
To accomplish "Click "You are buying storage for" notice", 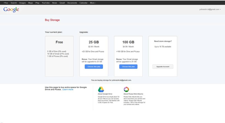I will [x=111, y=80].
